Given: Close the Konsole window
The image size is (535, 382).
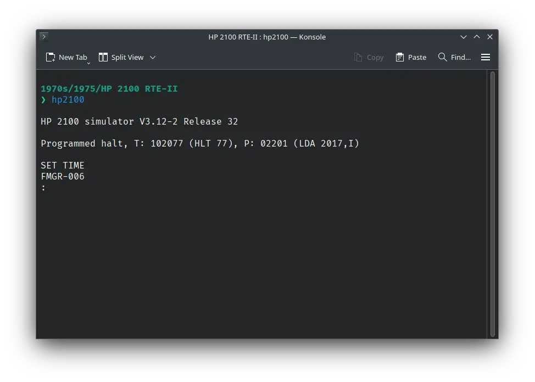Looking at the screenshot, I should tap(490, 37).
